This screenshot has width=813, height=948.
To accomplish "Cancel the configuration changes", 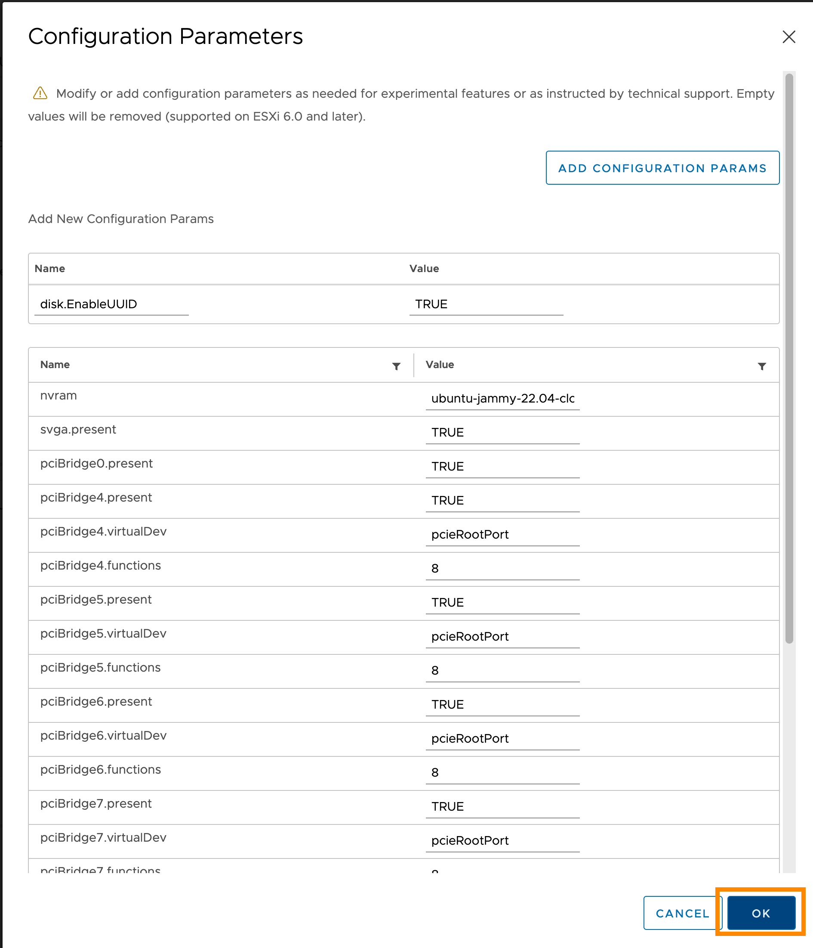I will coord(682,913).
